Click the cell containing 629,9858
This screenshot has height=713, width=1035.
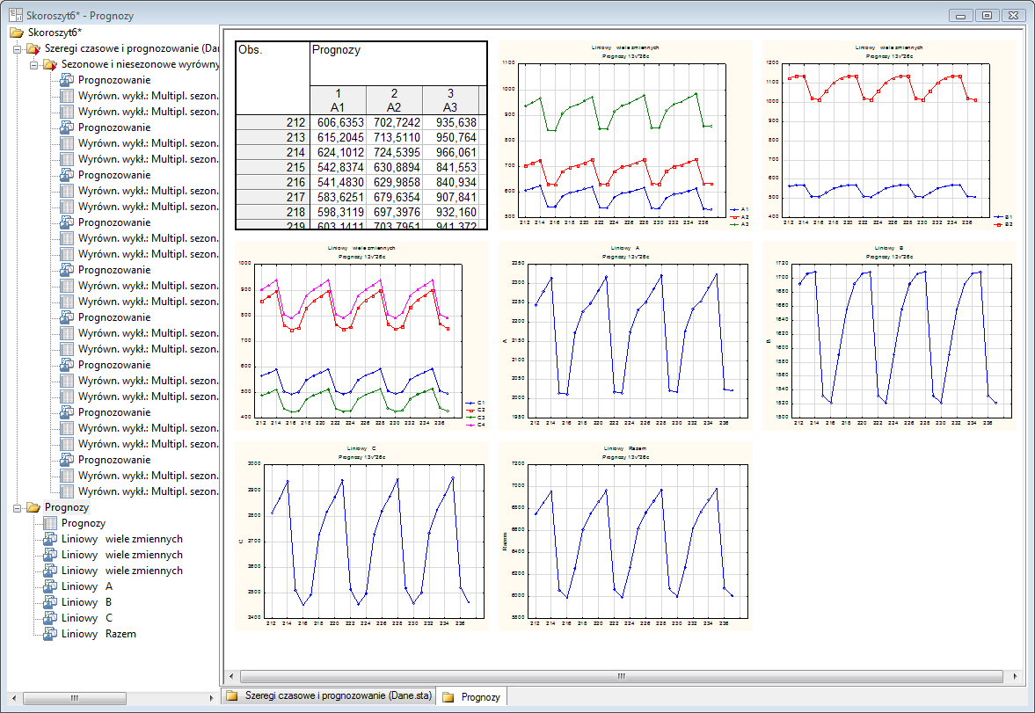394,182
